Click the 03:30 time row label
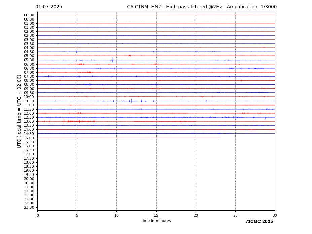Viewport: 312px width, 234px height. tap(29, 44)
